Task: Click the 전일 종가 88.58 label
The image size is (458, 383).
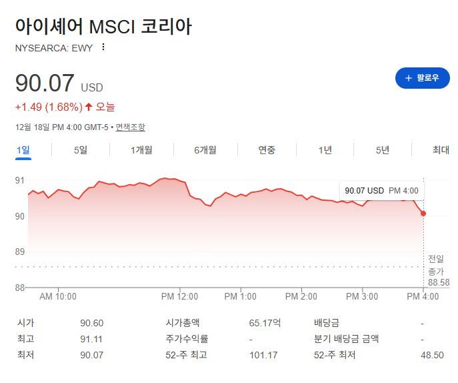Action: [439, 271]
